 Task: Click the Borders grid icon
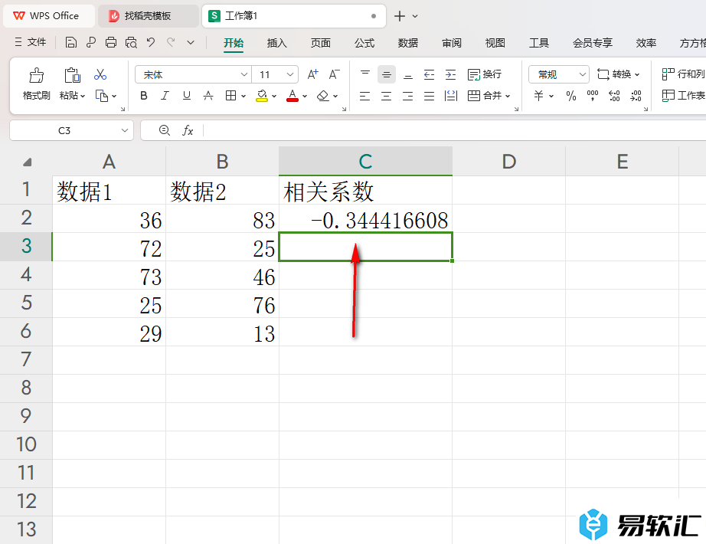pyautogui.click(x=231, y=96)
